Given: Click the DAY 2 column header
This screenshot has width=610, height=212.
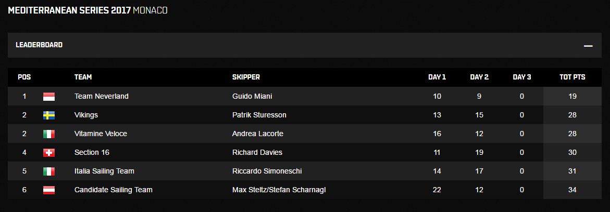Looking at the screenshot, I should 479,77.
